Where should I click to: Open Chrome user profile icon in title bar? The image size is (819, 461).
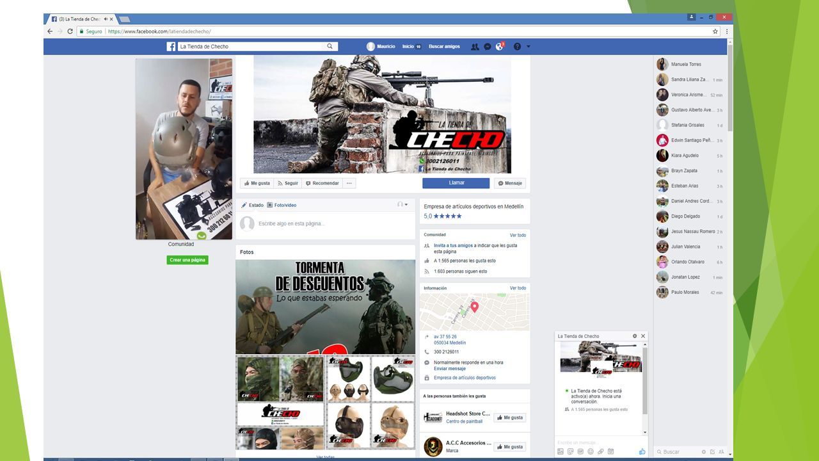click(x=692, y=17)
